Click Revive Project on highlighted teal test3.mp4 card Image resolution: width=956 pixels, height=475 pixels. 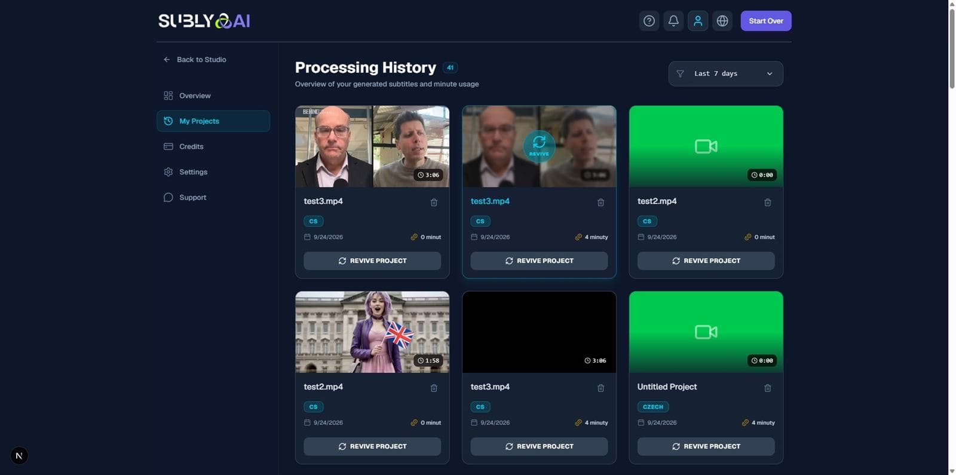point(539,261)
